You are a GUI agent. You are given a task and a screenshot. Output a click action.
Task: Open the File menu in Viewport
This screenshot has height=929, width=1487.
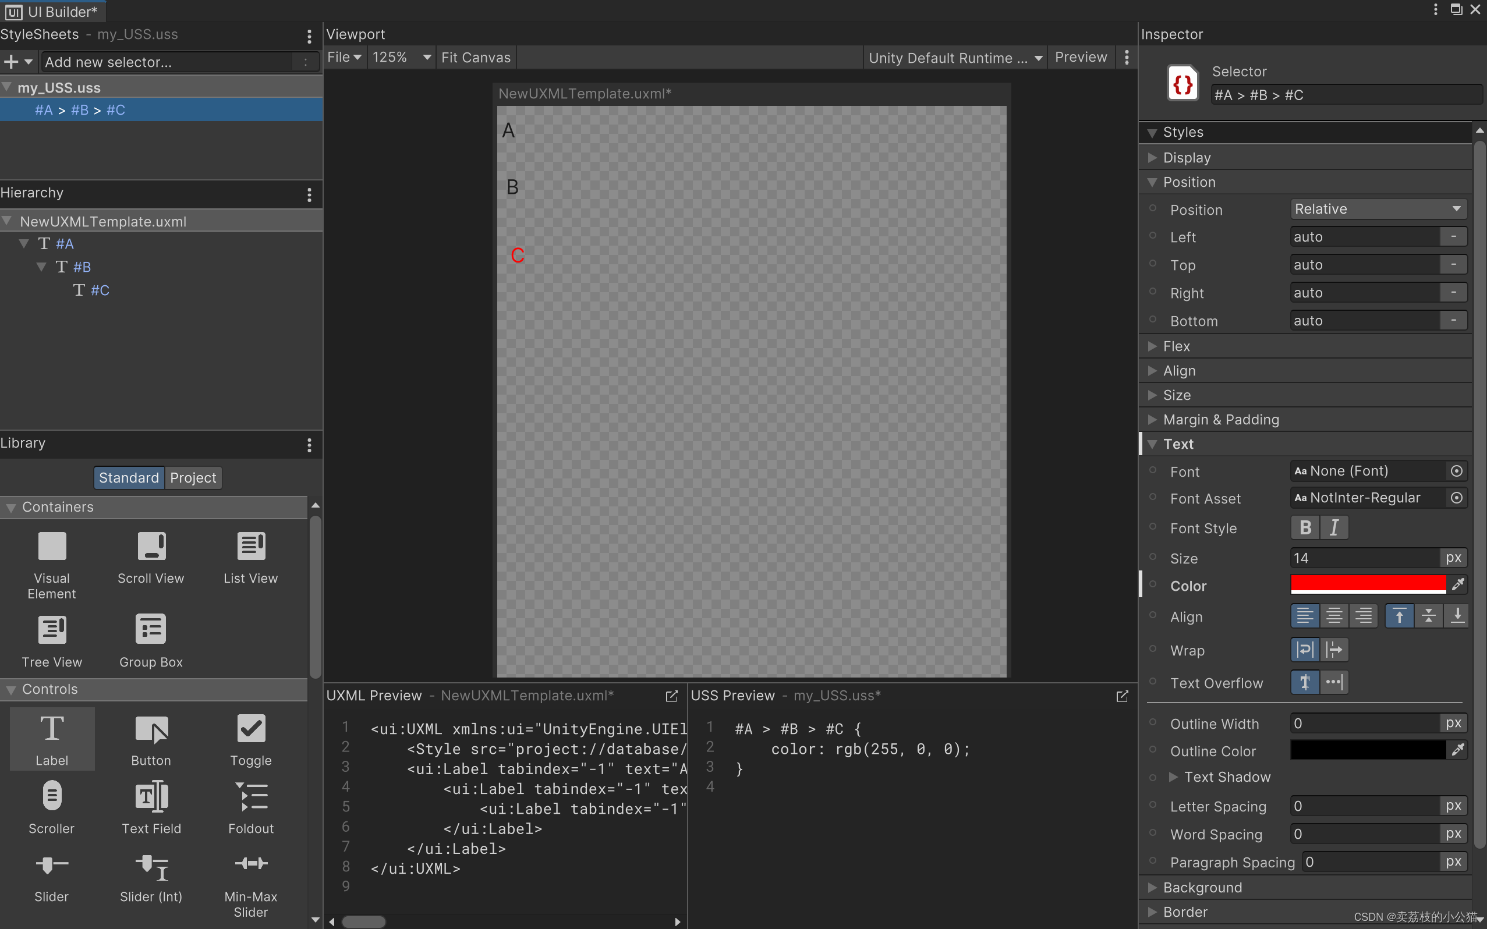[344, 57]
